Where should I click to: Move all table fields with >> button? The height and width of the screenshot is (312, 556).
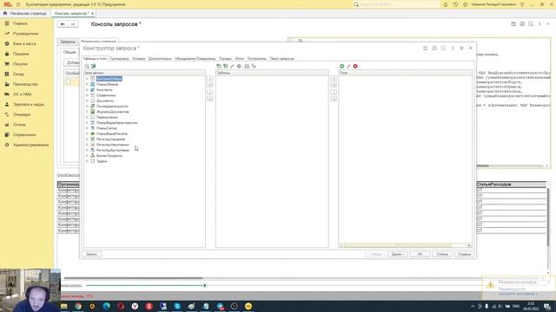[x=334, y=85]
